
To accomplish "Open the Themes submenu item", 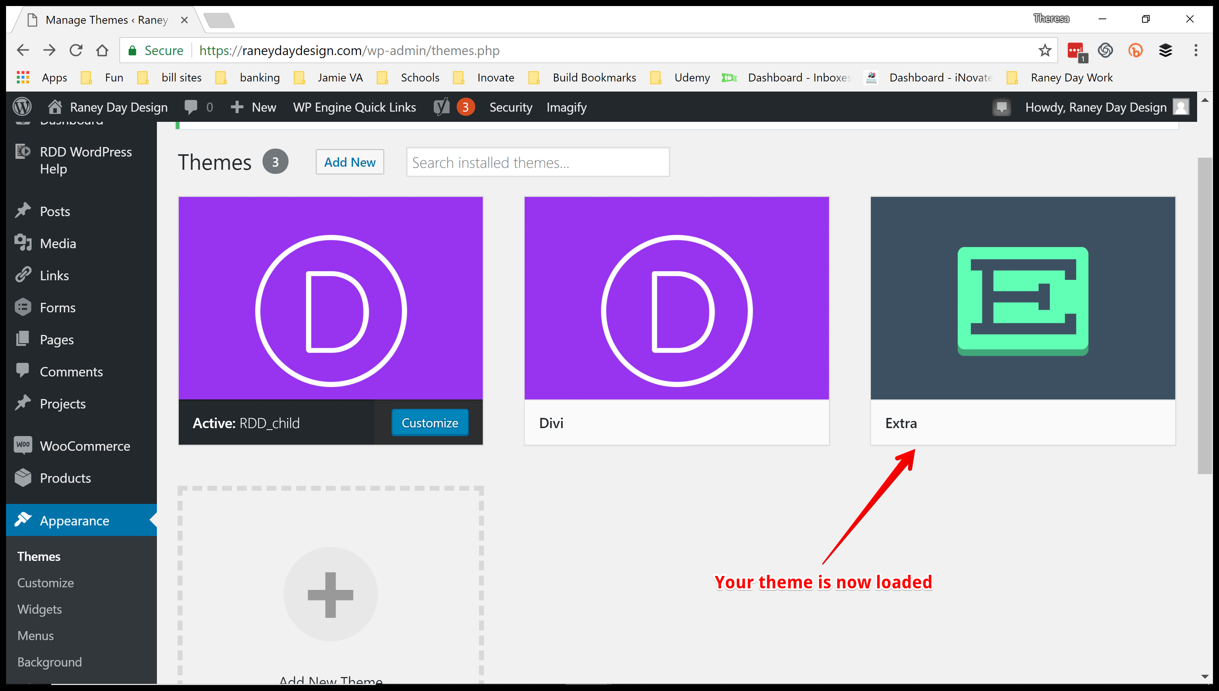I will (39, 556).
